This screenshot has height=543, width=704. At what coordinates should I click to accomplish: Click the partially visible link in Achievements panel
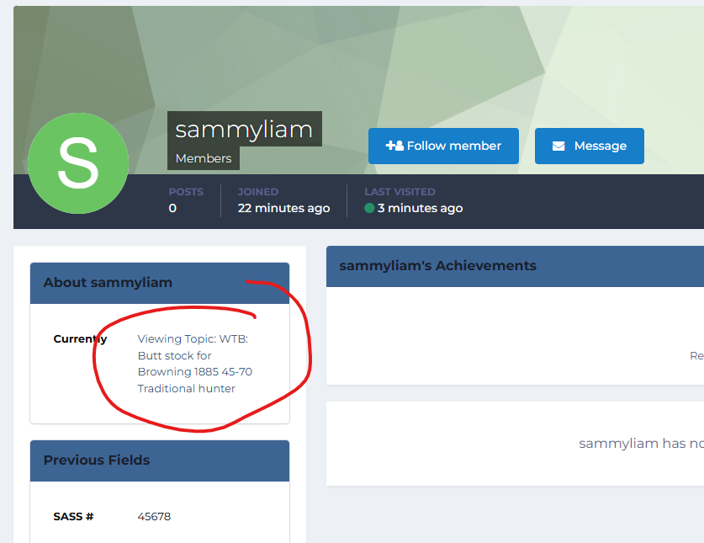click(696, 356)
